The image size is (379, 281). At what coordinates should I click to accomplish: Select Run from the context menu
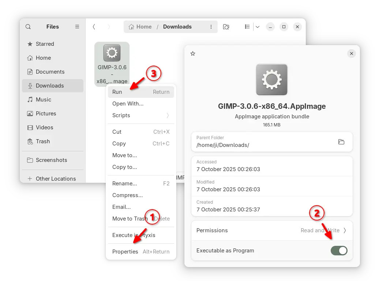pyautogui.click(x=141, y=92)
